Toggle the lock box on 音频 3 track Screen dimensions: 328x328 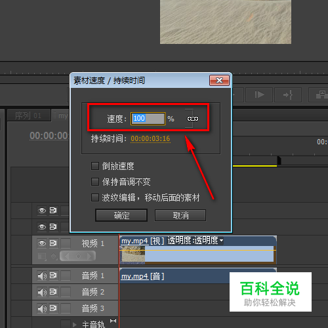pyautogui.click(x=66, y=308)
